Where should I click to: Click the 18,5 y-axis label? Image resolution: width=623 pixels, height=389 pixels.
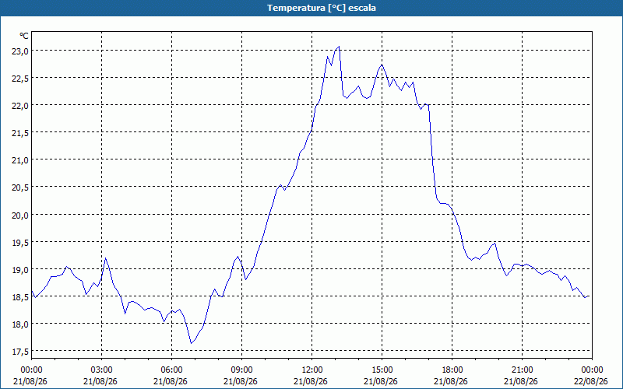[20, 297]
